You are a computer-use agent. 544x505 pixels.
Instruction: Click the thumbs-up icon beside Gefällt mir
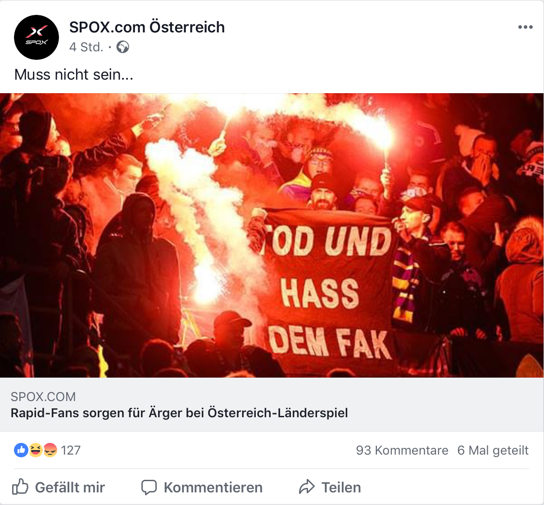pyautogui.click(x=20, y=487)
